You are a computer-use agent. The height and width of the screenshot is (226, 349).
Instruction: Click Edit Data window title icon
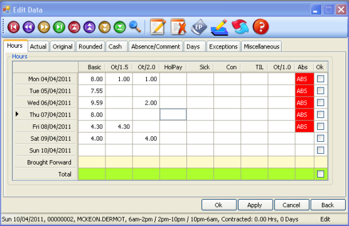pos(6,9)
